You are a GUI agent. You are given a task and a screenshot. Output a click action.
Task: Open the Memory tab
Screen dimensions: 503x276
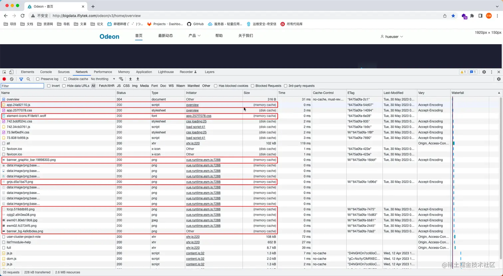124,72
